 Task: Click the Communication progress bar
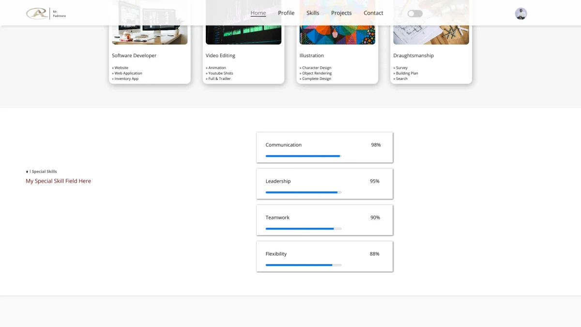click(303, 156)
